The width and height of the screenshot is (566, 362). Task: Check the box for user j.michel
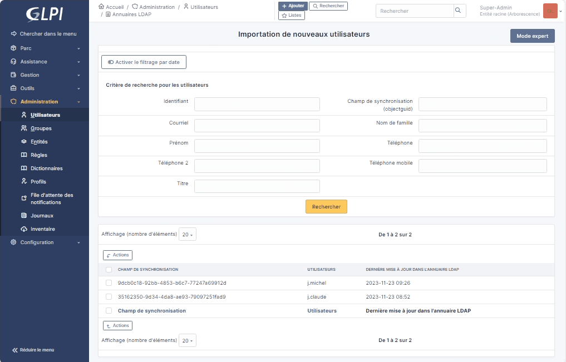109,283
